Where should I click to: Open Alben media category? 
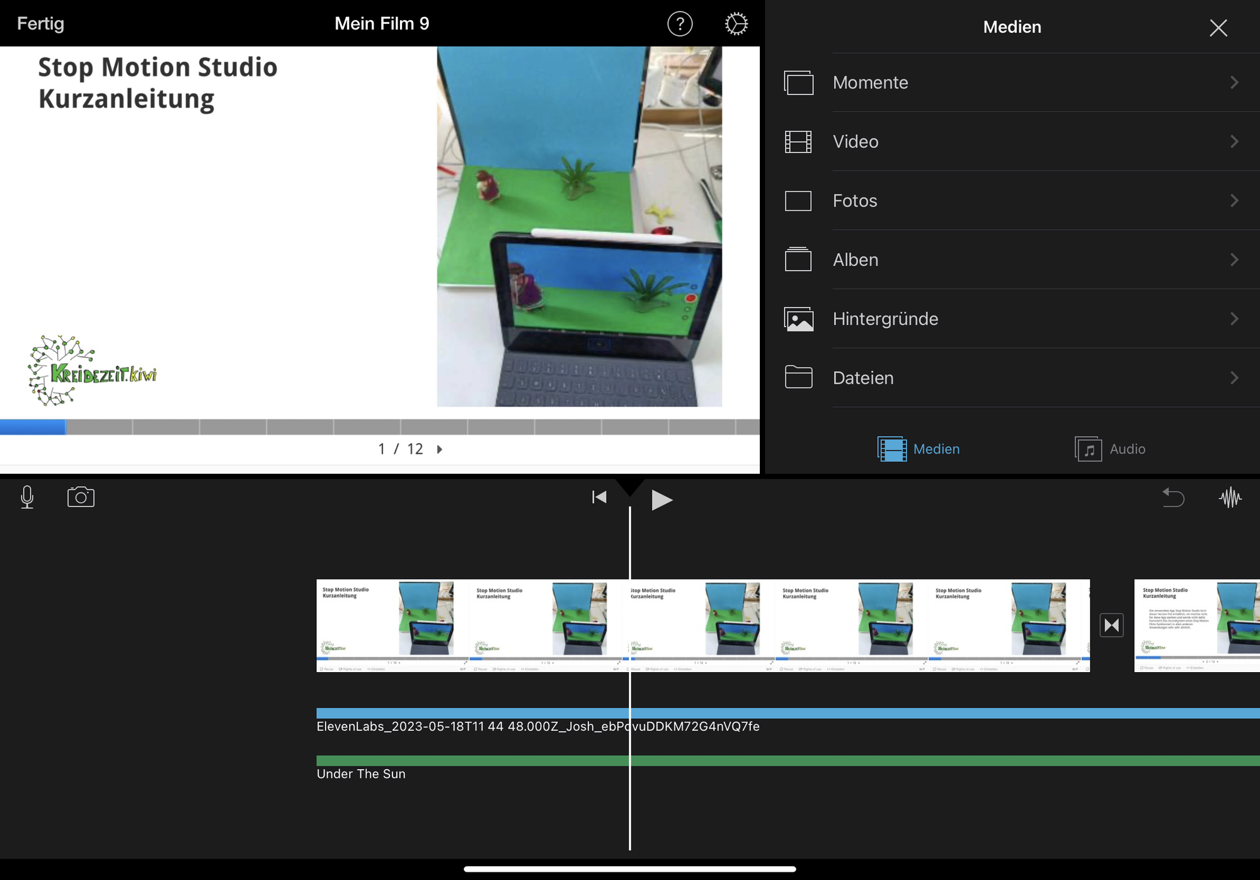click(1012, 260)
